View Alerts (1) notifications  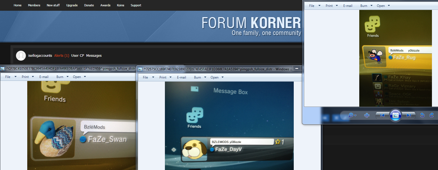click(62, 56)
